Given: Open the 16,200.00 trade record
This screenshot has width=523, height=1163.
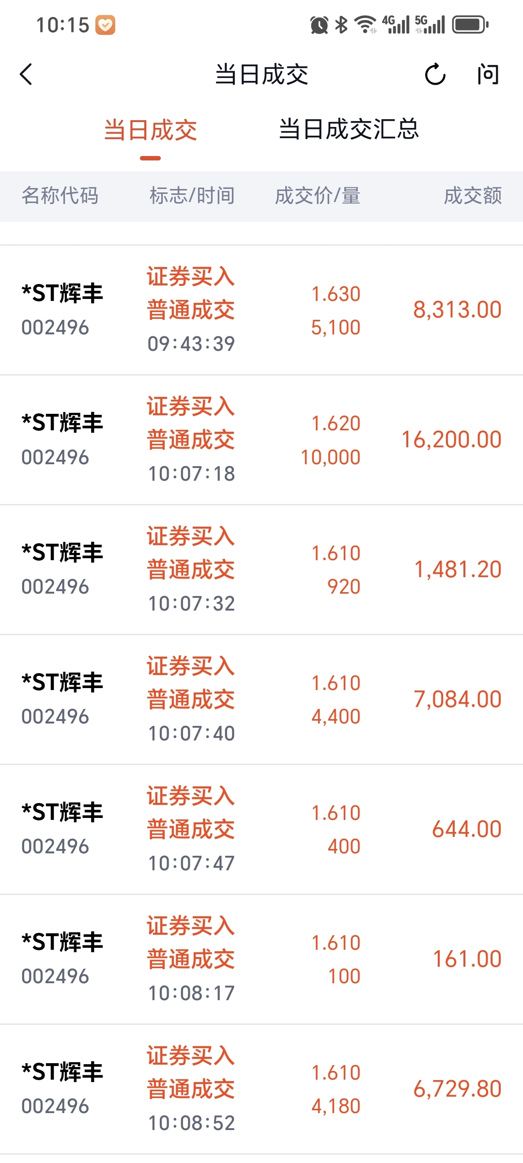Looking at the screenshot, I should tap(261, 440).
